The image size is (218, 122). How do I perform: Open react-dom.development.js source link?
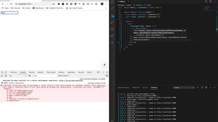pos(92,79)
